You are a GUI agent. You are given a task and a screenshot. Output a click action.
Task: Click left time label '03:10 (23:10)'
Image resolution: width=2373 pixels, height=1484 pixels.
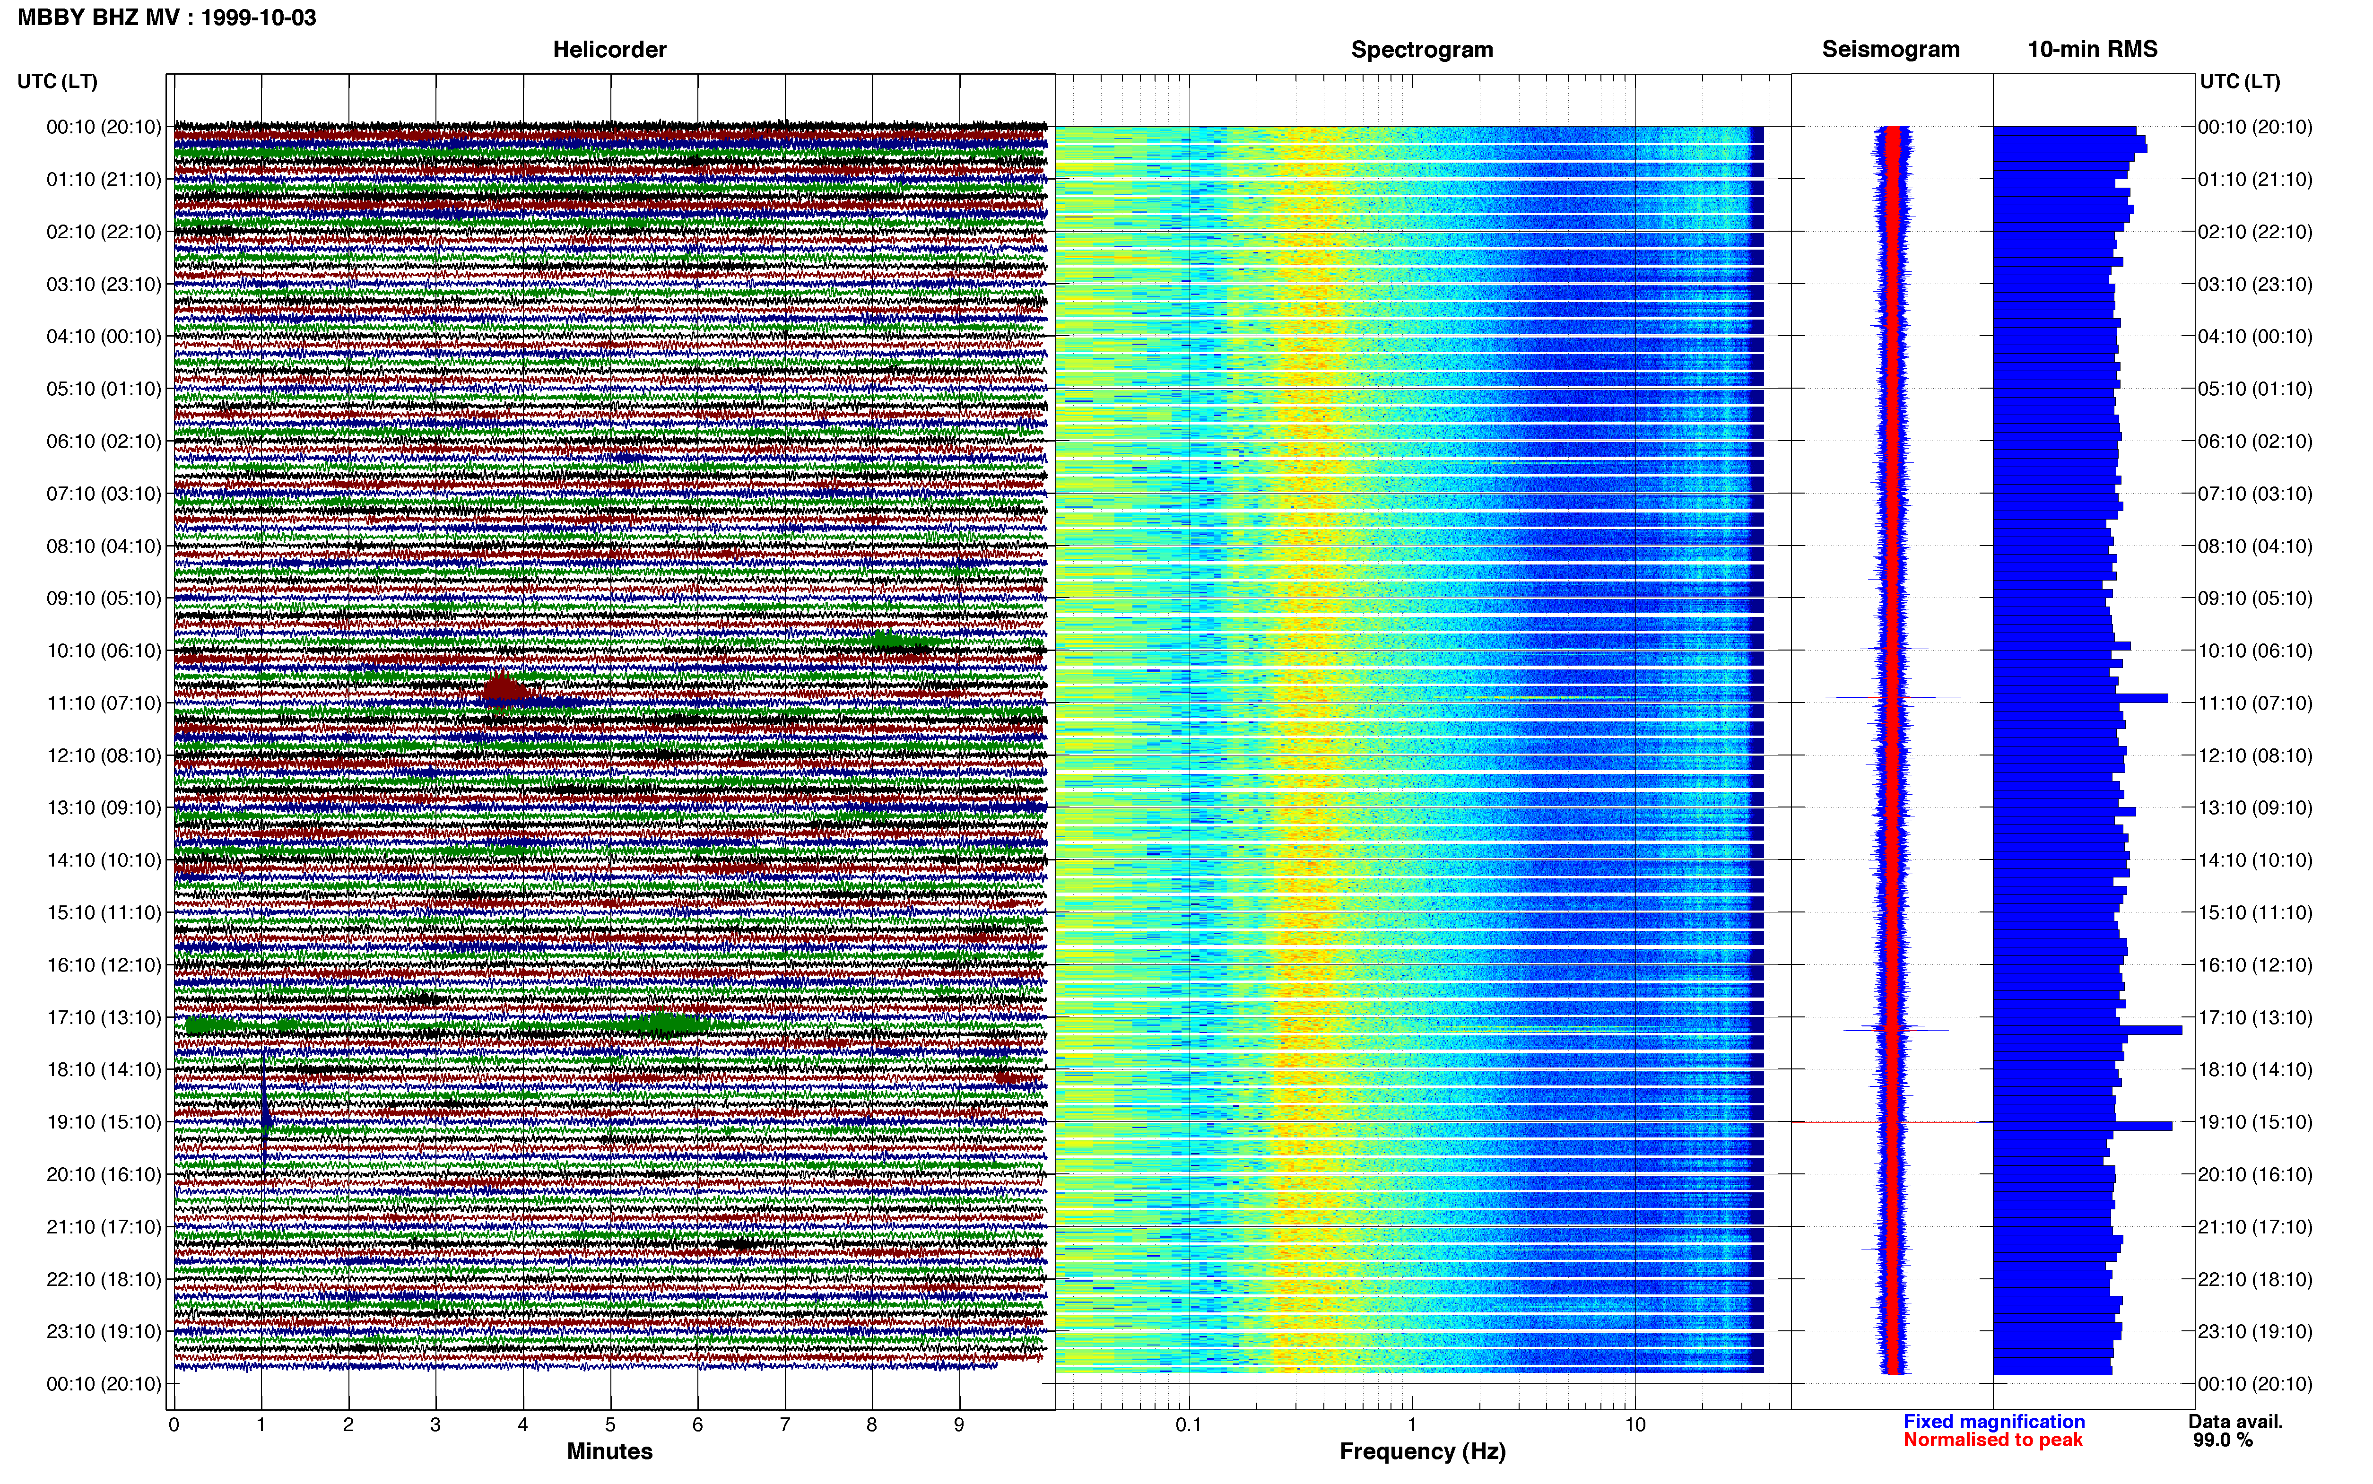[104, 285]
